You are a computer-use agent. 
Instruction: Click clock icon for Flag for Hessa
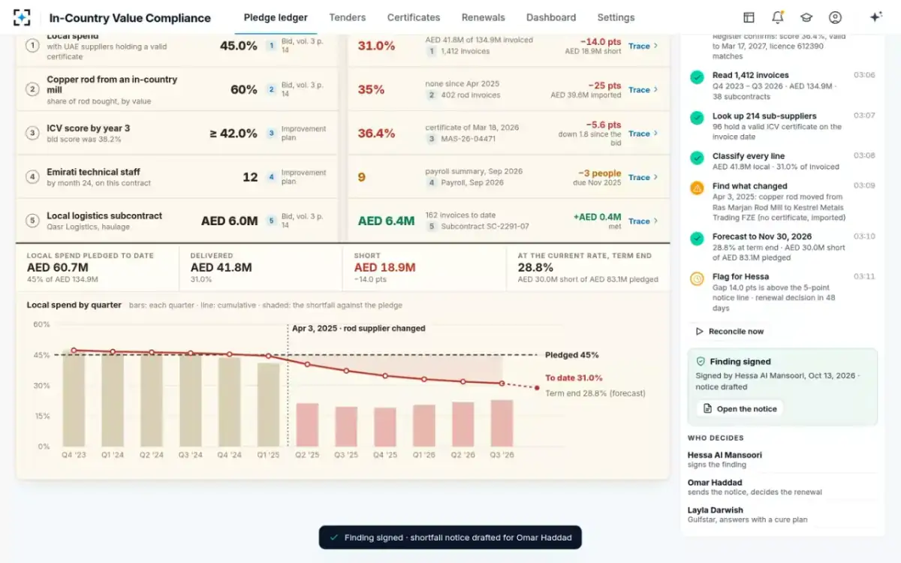697,278
